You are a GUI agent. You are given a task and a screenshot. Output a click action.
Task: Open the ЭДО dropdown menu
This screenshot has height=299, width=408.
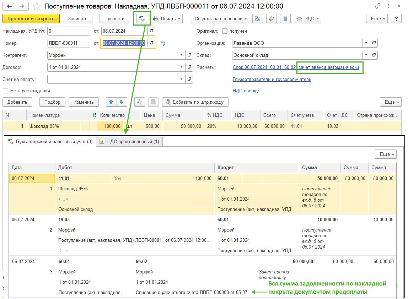pyautogui.click(x=307, y=18)
